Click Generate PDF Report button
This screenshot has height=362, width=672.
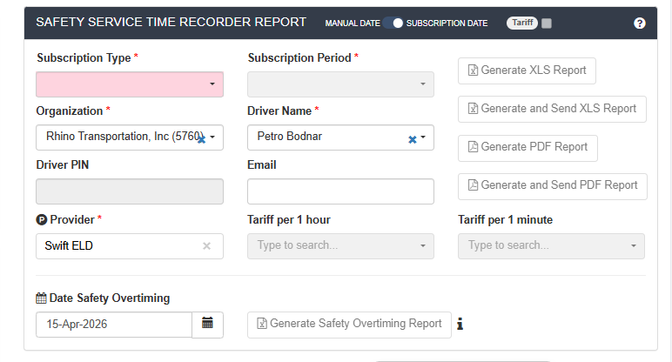click(x=528, y=147)
